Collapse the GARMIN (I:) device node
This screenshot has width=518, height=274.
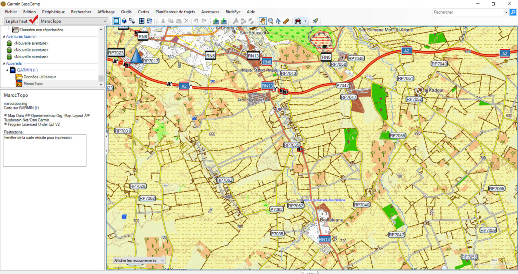coord(7,70)
